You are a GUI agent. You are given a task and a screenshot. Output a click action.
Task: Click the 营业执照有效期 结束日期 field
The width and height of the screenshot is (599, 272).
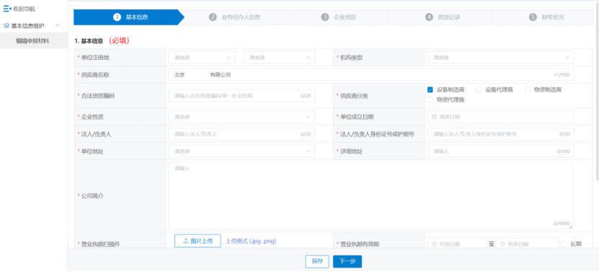[527, 244]
